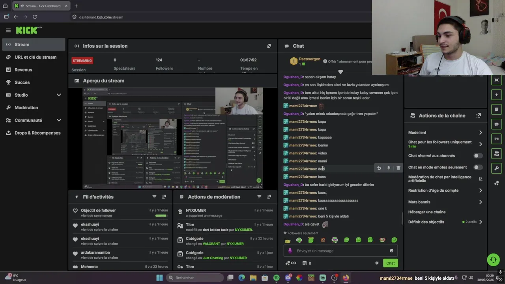This screenshot has height=284, width=505.
Task: Pop out the Fil d'activités panel
Action: [164, 197]
